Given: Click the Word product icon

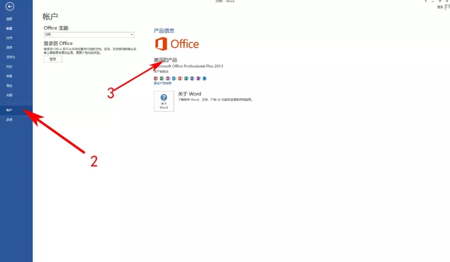Looking at the screenshot, I should (192, 78).
